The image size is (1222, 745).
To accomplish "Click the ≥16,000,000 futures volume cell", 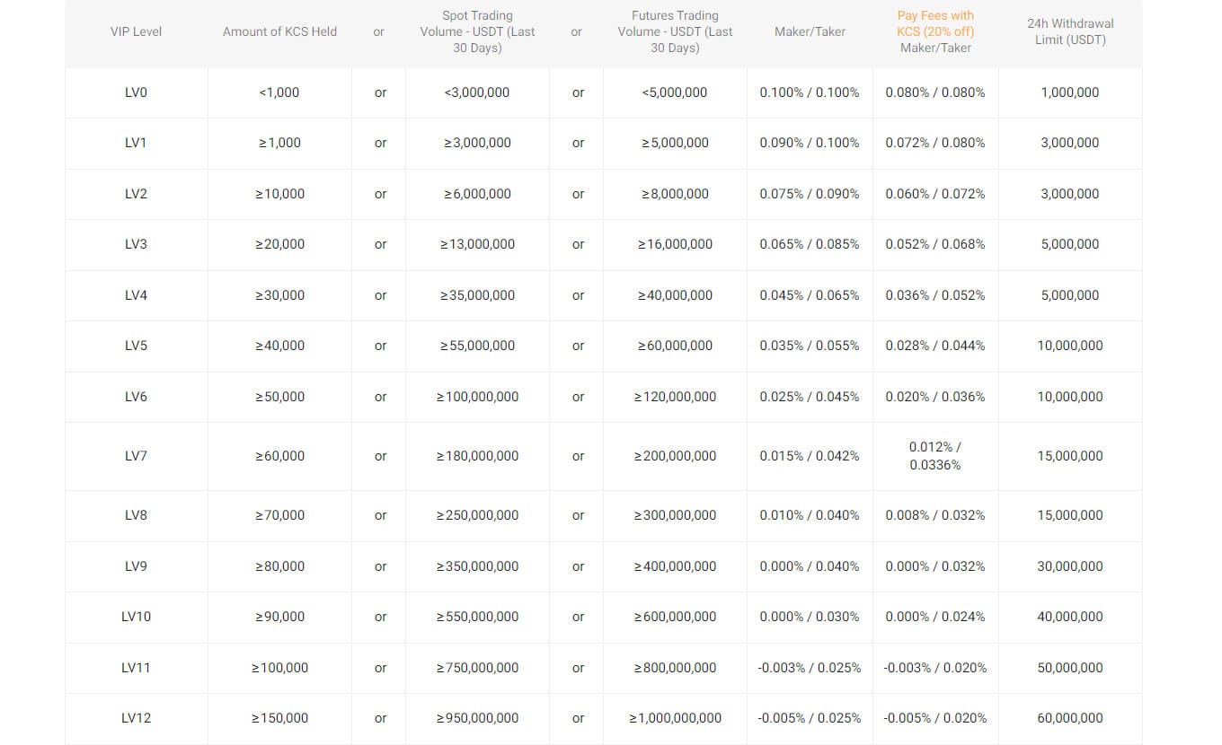I will point(675,244).
